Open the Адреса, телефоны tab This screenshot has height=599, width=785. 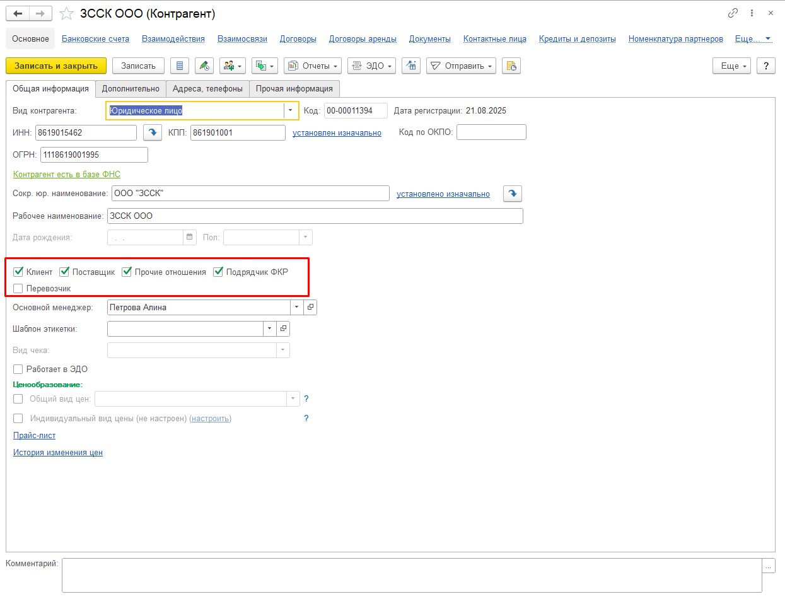pyautogui.click(x=208, y=88)
